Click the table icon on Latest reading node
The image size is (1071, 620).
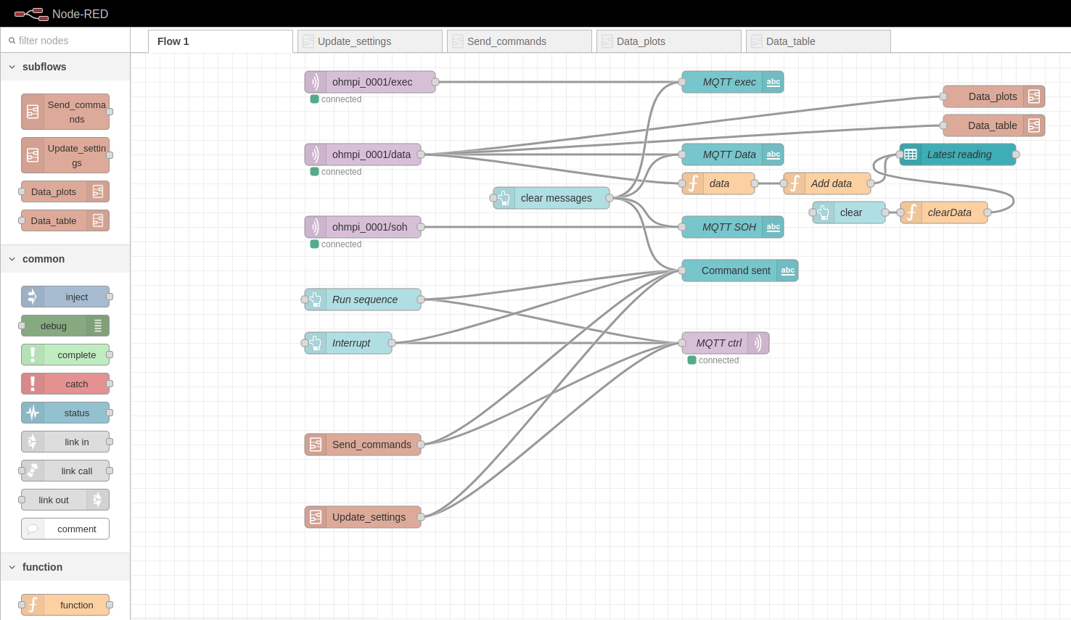(911, 154)
